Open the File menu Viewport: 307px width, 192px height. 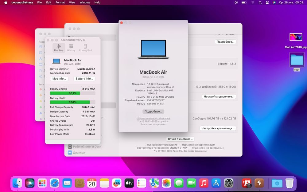click(x=40, y=2)
